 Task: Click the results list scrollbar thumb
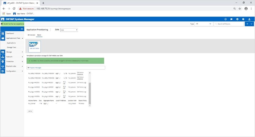(90, 93)
